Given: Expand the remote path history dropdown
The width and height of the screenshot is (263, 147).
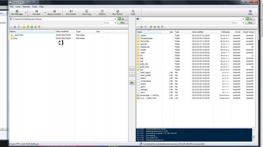Looking at the screenshot, I should click(x=243, y=19).
